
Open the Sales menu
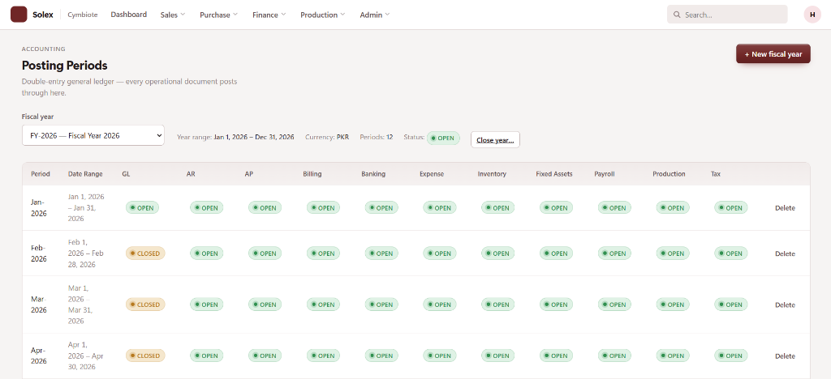[x=173, y=15]
